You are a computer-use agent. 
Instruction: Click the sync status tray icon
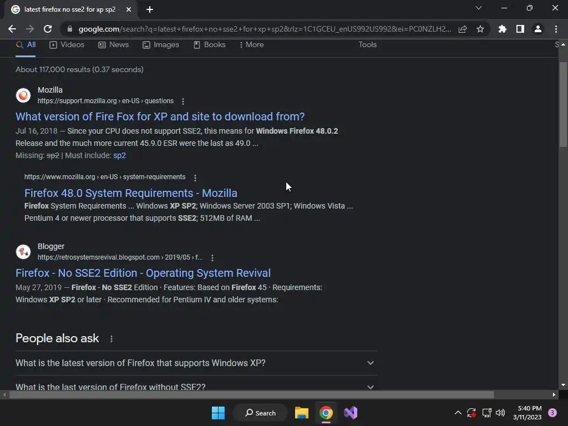[x=471, y=413]
